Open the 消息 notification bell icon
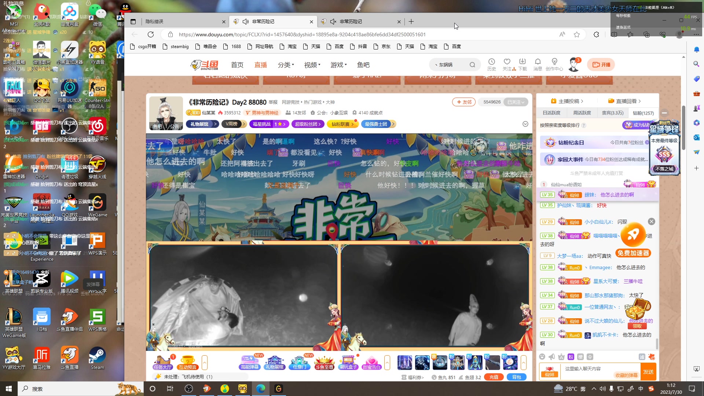 [x=538, y=65]
